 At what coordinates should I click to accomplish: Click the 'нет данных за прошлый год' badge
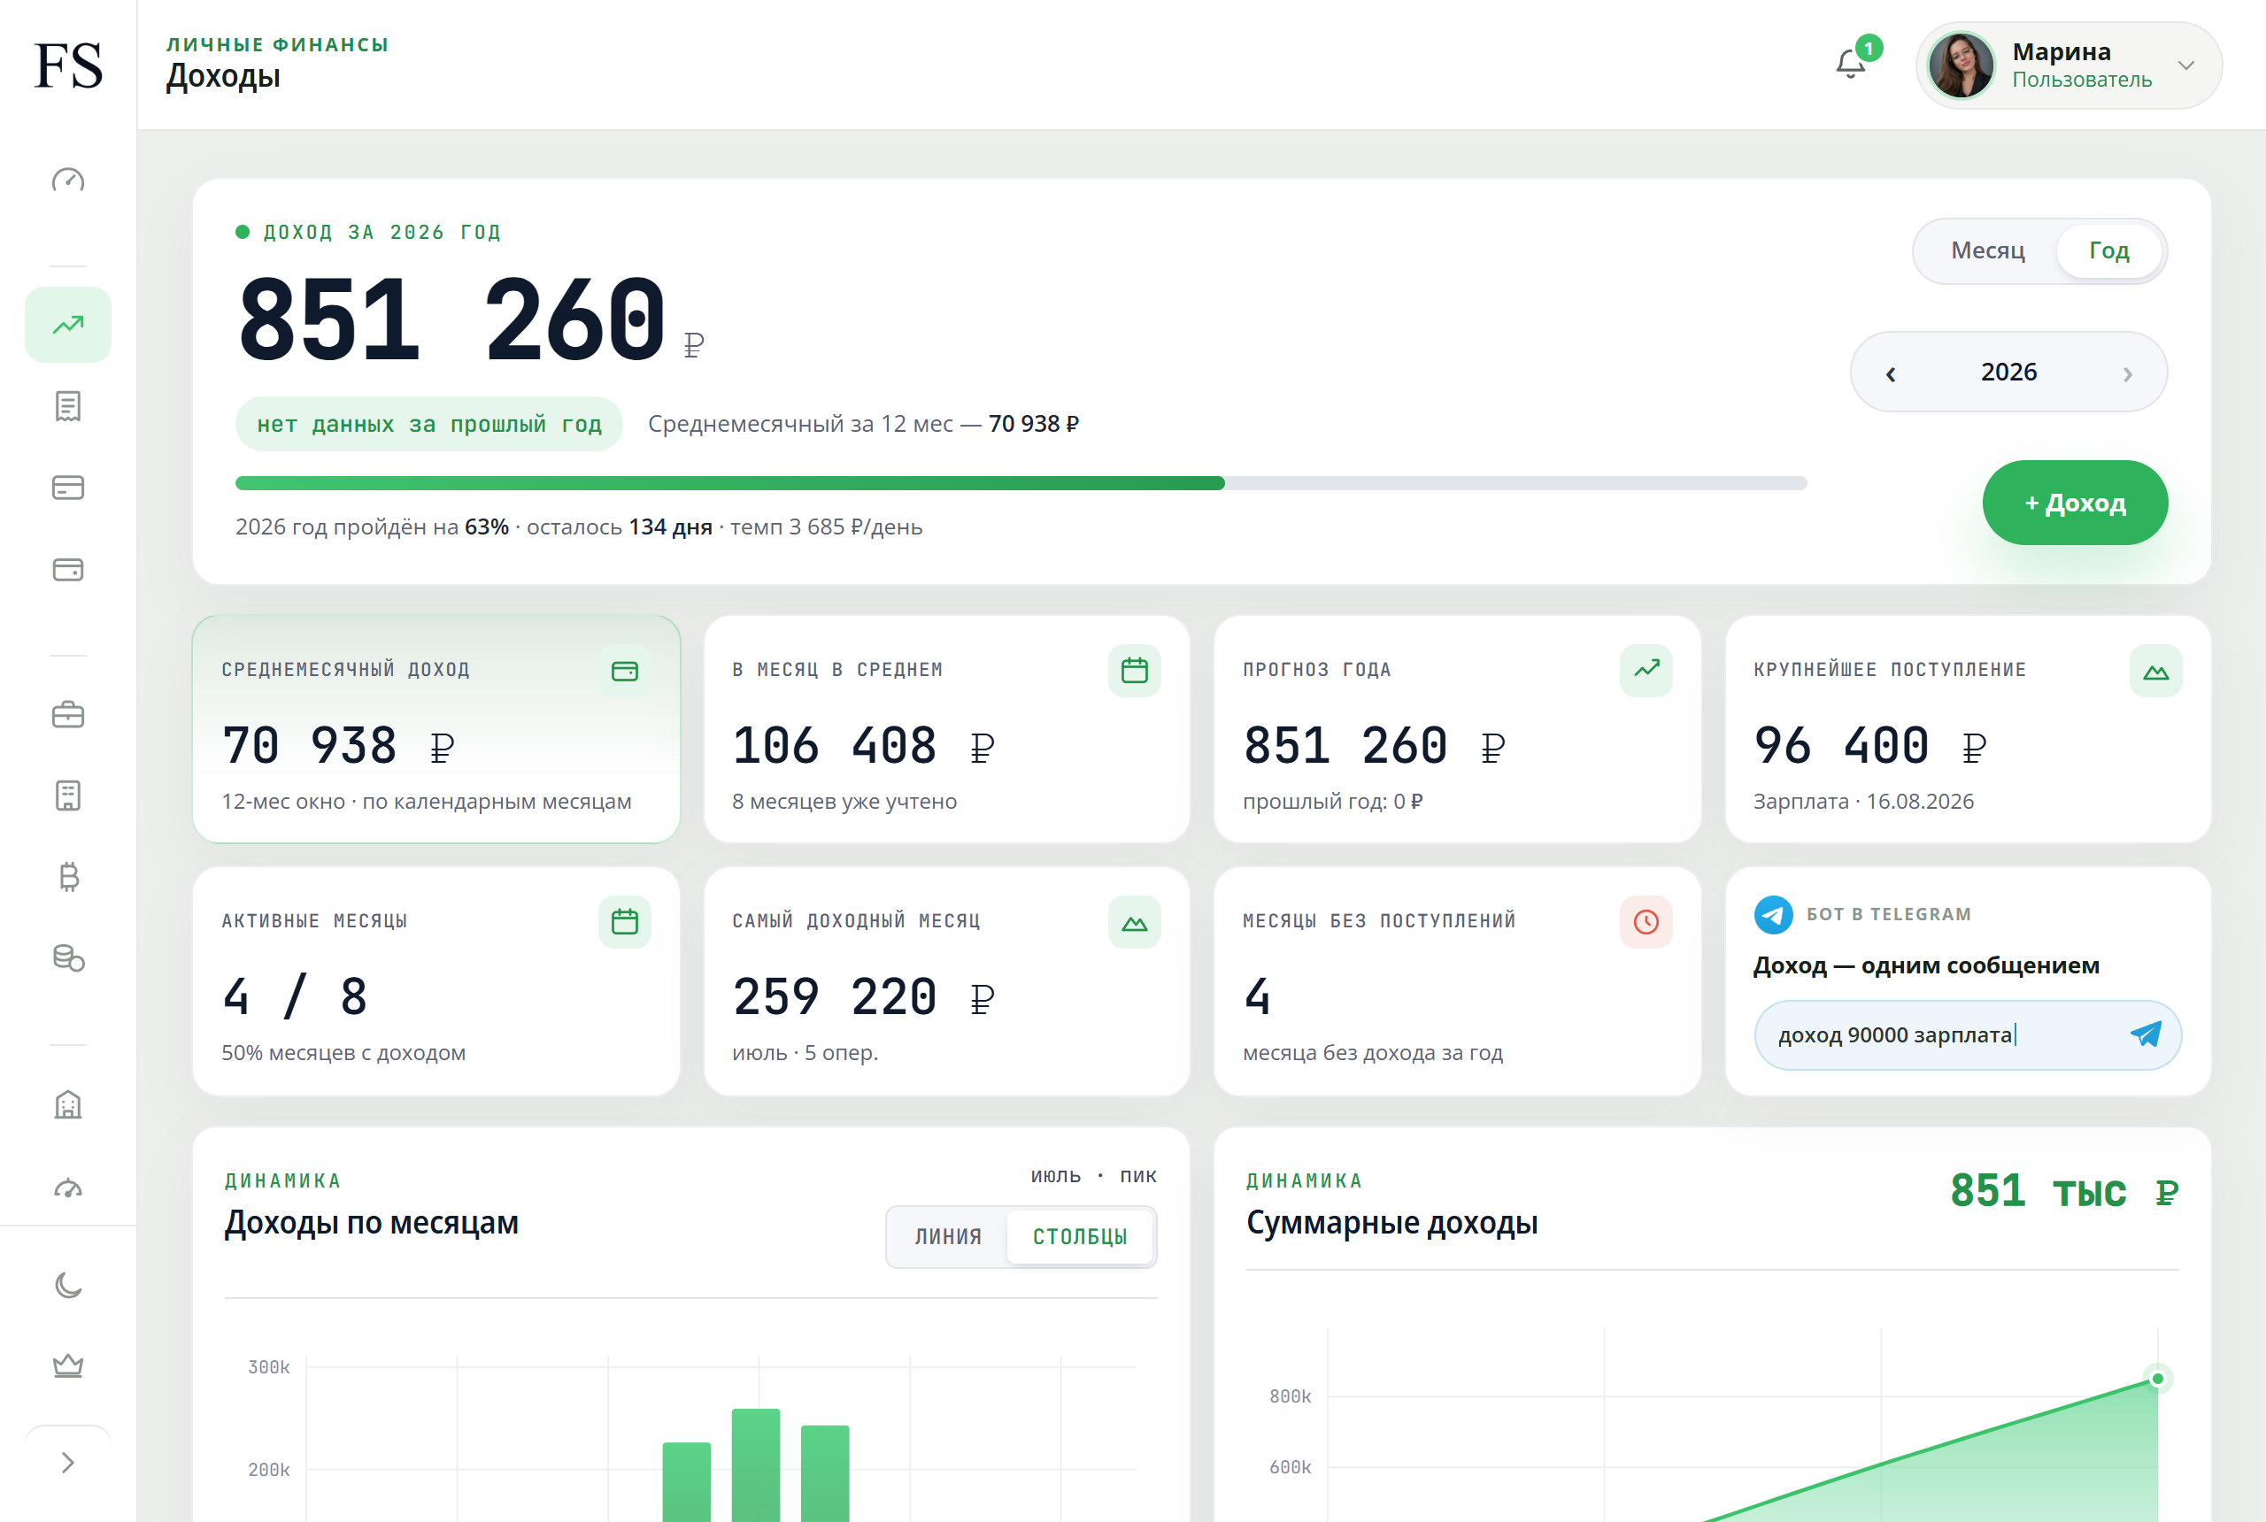click(428, 424)
